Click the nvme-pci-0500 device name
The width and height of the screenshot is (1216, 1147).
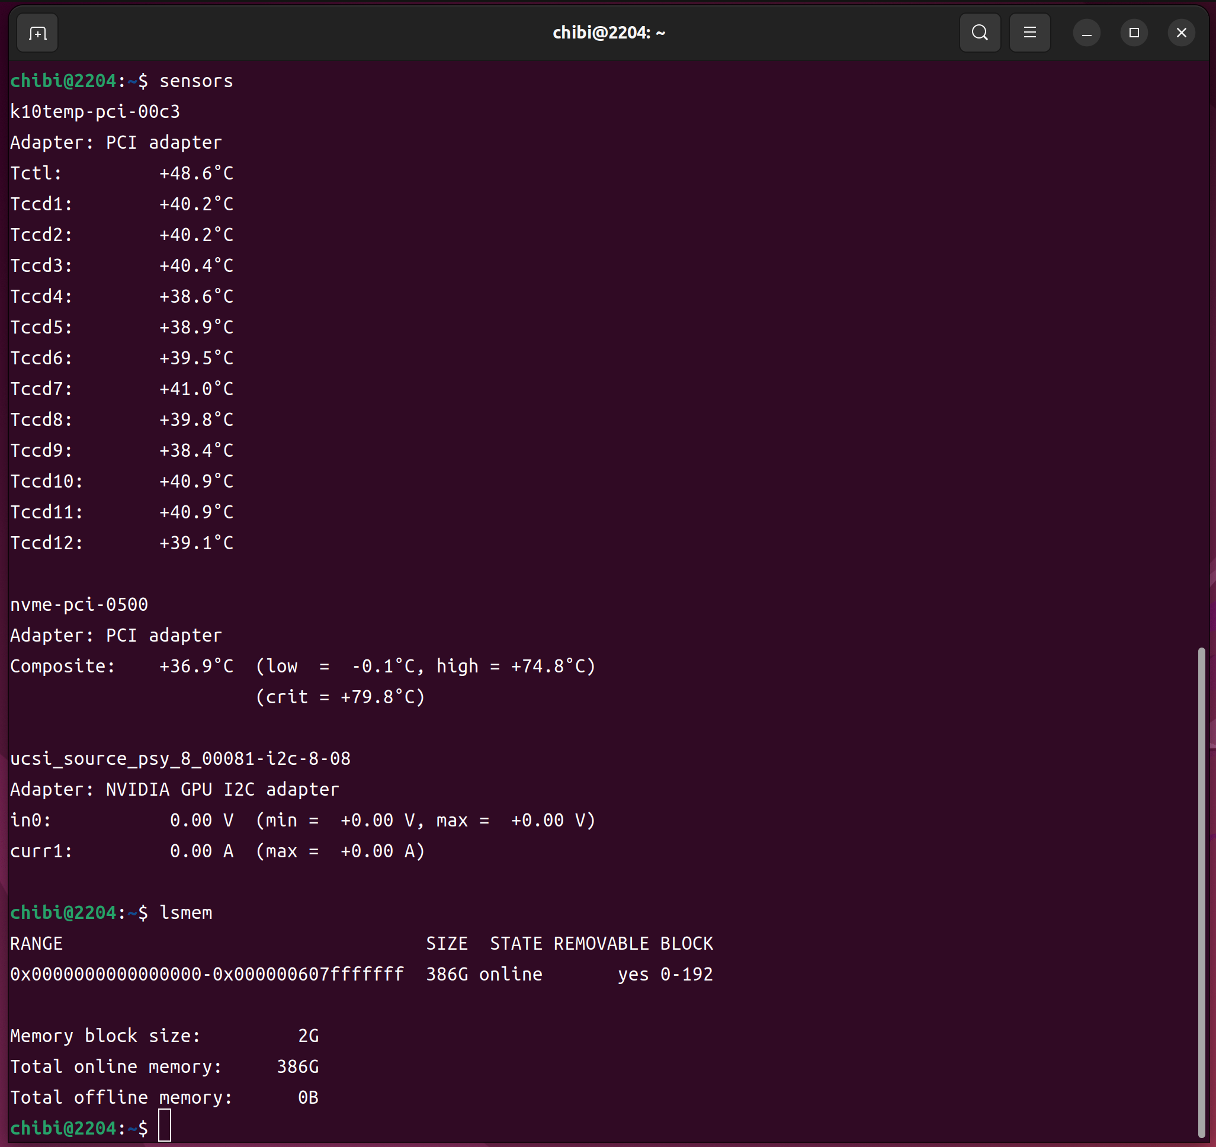79,605
